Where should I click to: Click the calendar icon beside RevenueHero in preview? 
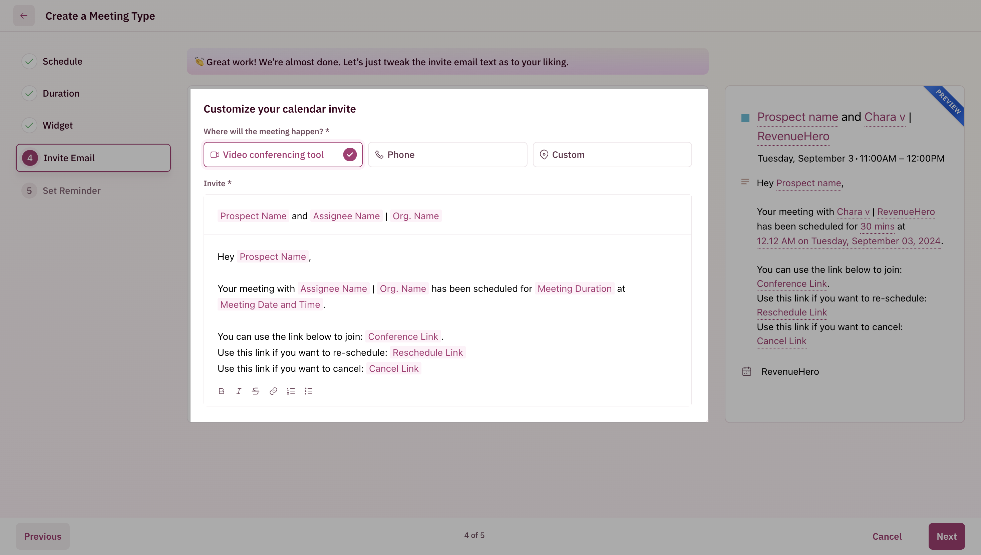pos(747,371)
